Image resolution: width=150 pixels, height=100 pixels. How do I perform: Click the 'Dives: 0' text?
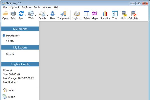point(8,70)
